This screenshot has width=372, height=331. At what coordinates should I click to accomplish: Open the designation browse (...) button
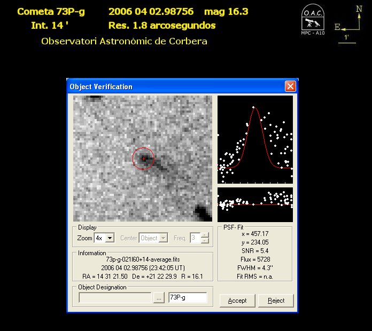[159, 297]
